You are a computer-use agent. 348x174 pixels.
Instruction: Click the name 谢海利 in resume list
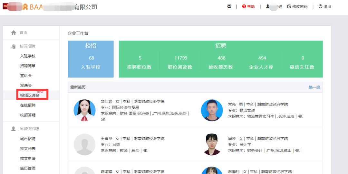pos(234,171)
